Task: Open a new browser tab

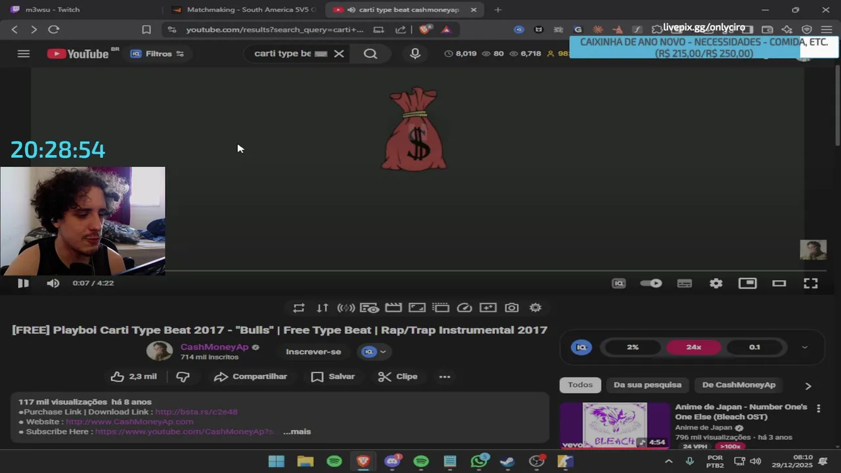Action: (498, 10)
